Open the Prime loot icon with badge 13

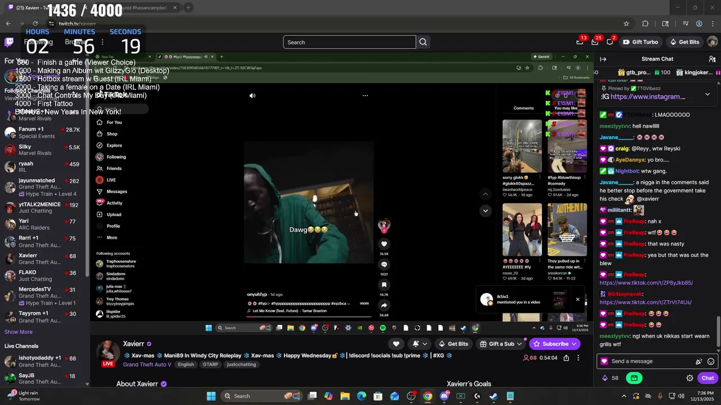[x=580, y=42]
